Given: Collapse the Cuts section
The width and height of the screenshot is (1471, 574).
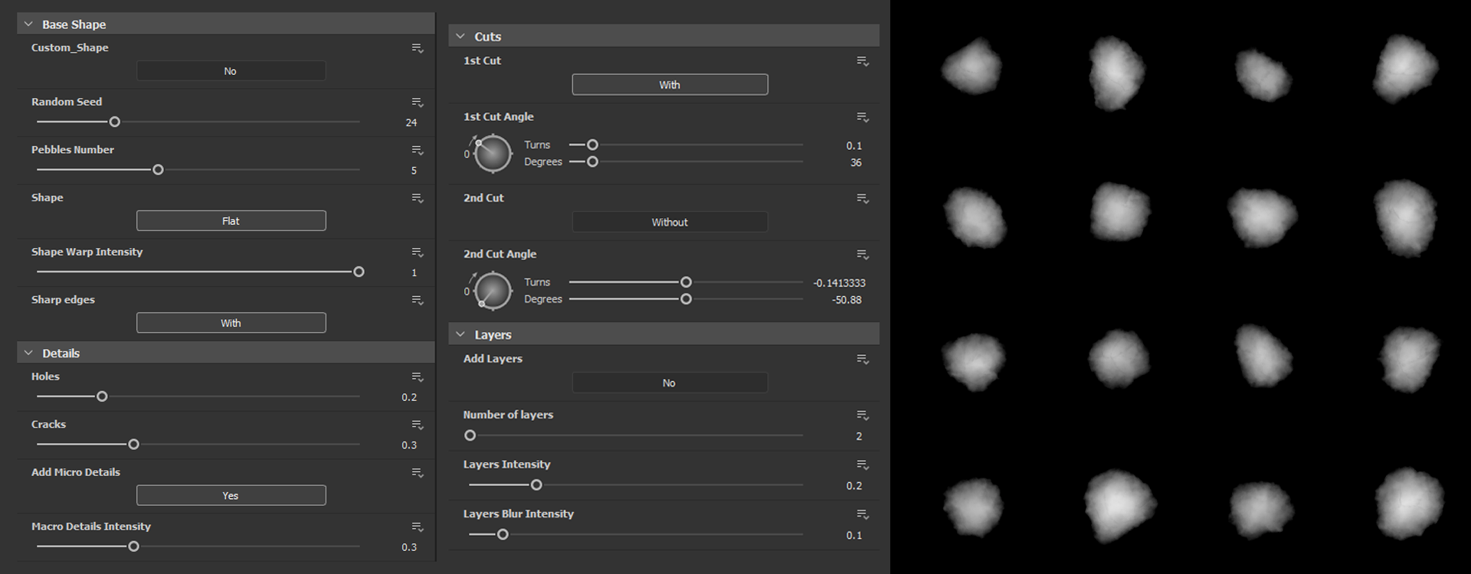Looking at the screenshot, I should 460,36.
